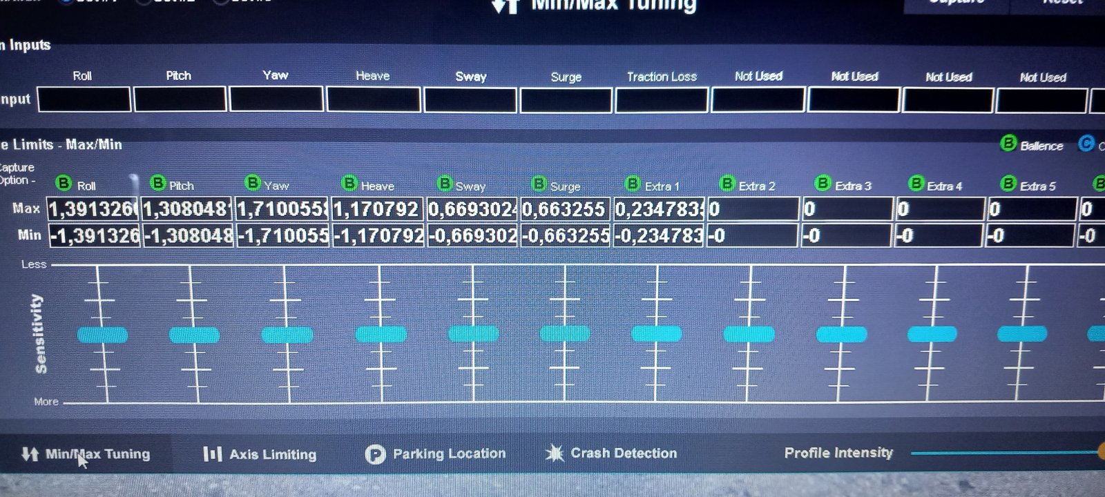Viewport: 1105px width, 497px height.
Task: Toggle the green balance icon for Extra 1
Action: (633, 184)
